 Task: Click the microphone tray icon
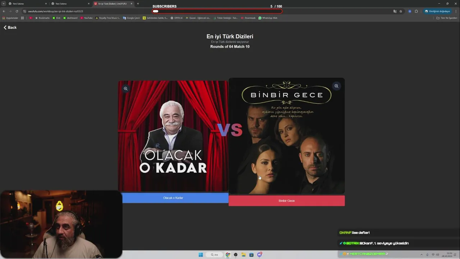[x=427, y=255]
